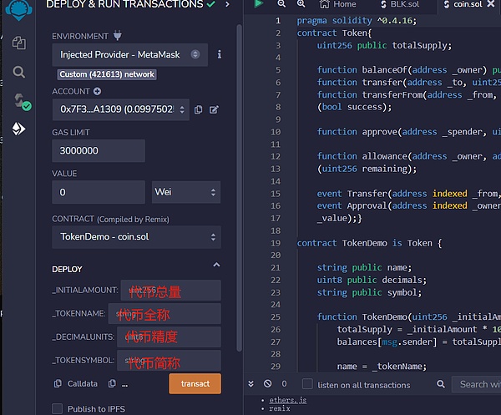Select the Deploy & Run Ethereum icon

[x=18, y=129]
